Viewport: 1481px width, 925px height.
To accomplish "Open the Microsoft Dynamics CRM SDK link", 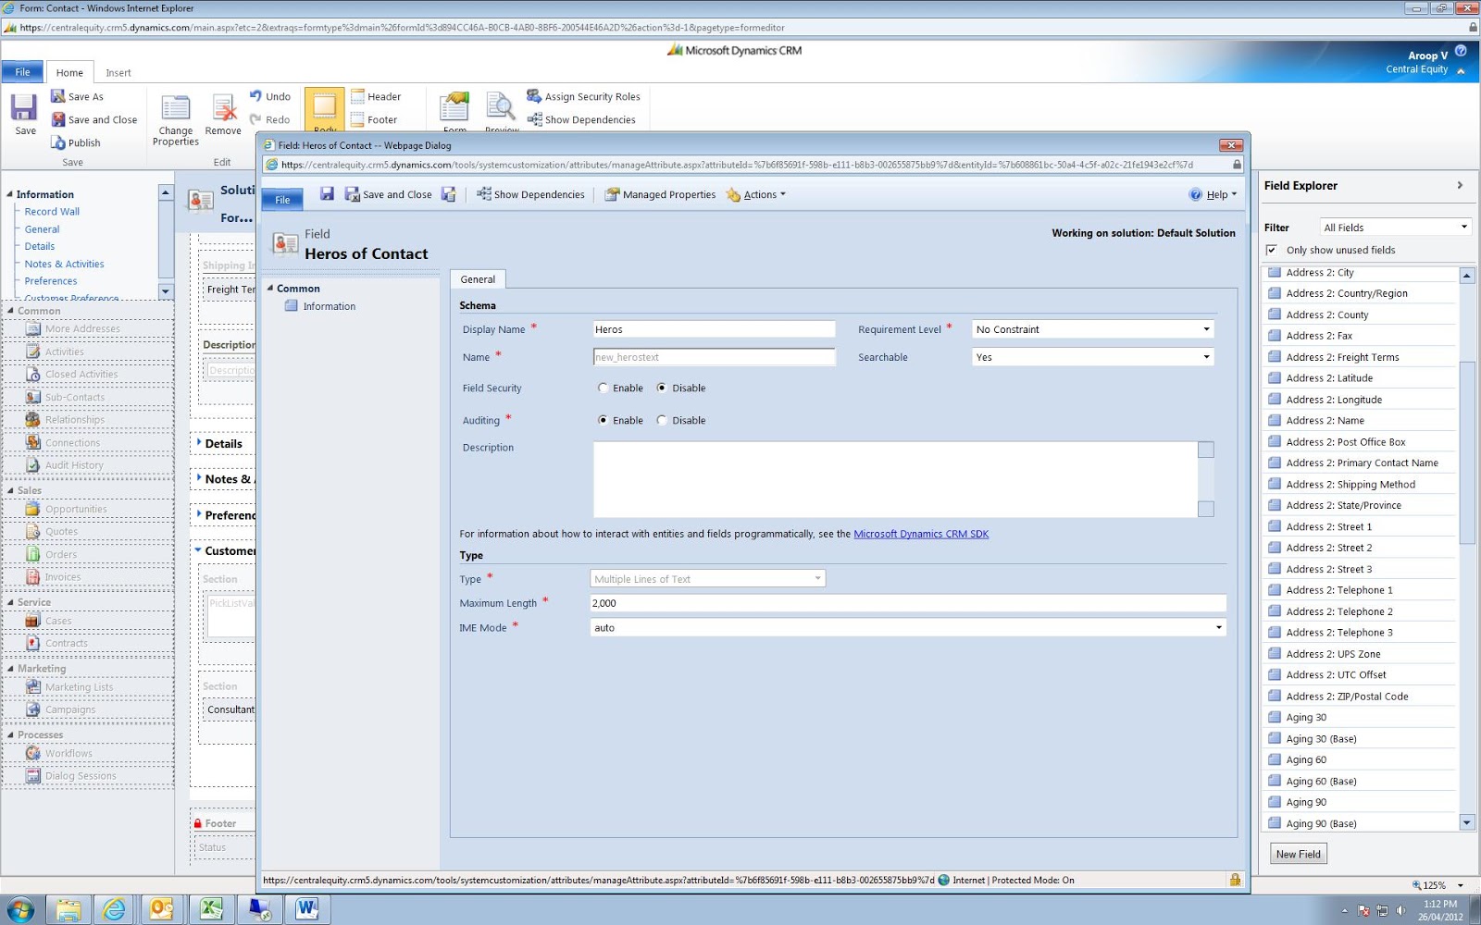I will click(921, 534).
